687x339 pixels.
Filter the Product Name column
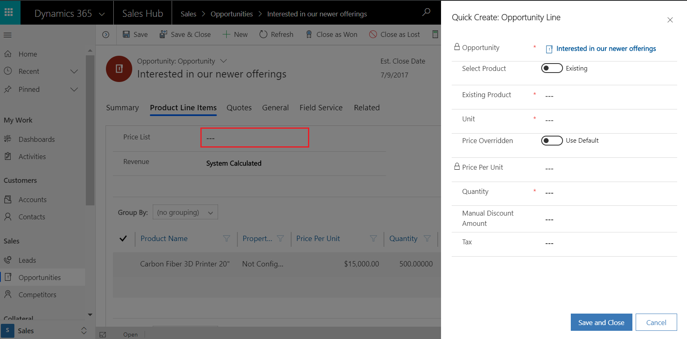[226, 239]
